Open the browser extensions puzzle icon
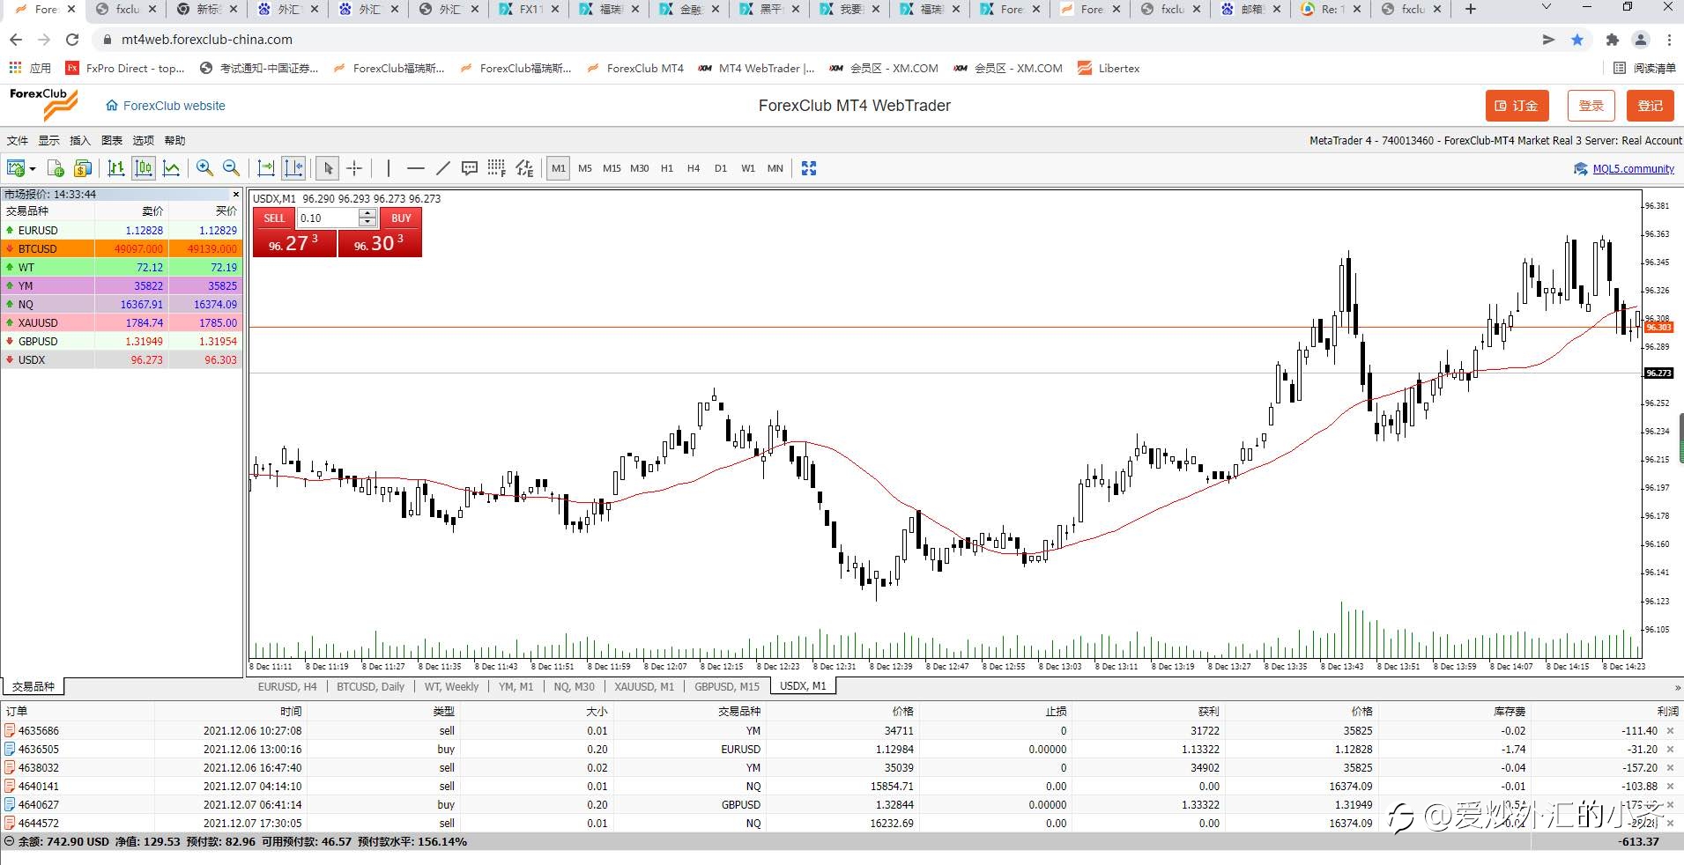The width and height of the screenshot is (1684, 865). tap(1613, 40)
